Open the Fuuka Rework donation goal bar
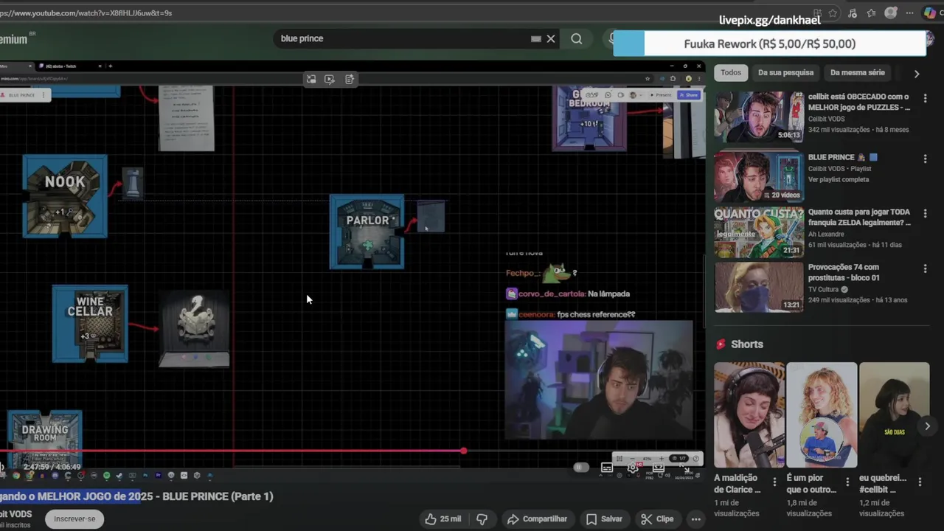This screenshot has height=531, width=944. click(770, 44)
